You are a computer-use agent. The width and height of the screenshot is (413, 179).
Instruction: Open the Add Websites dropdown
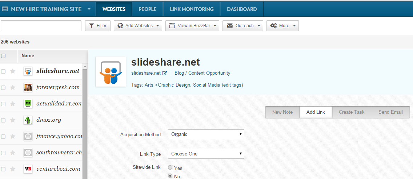point(138,26)
